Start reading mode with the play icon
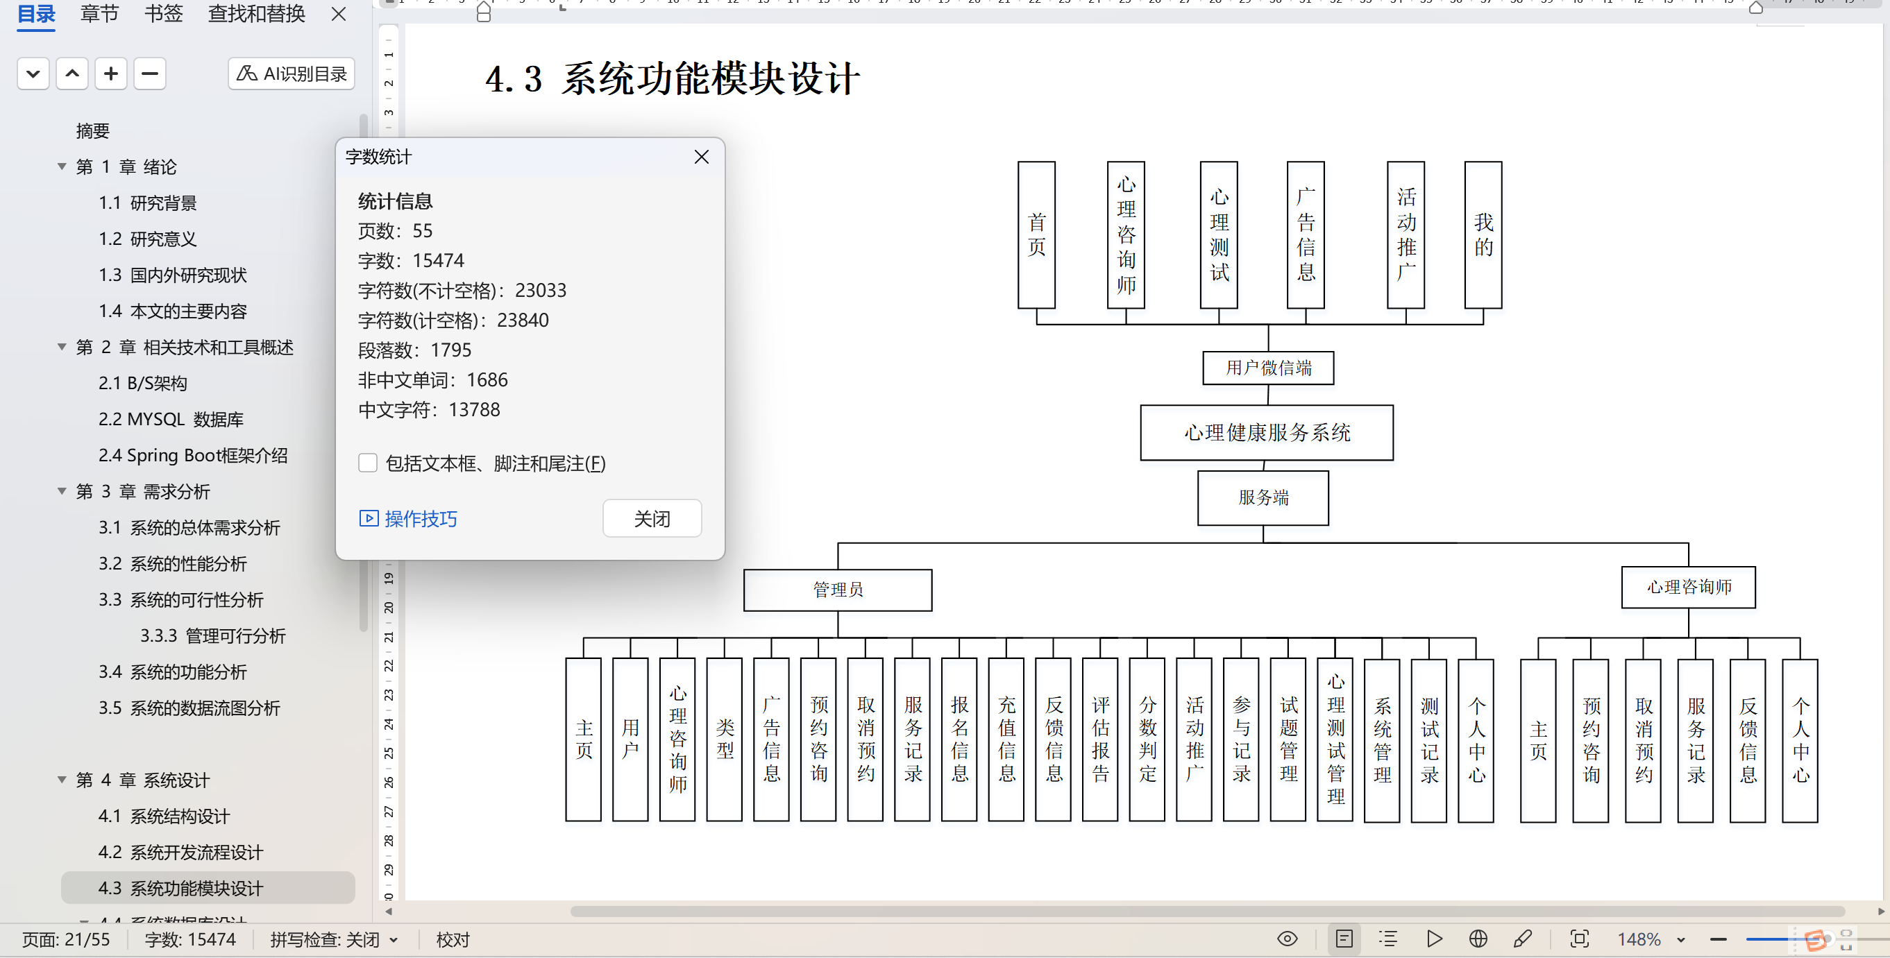Screen dimensions: 1890x958 [x=1434, y=939]
